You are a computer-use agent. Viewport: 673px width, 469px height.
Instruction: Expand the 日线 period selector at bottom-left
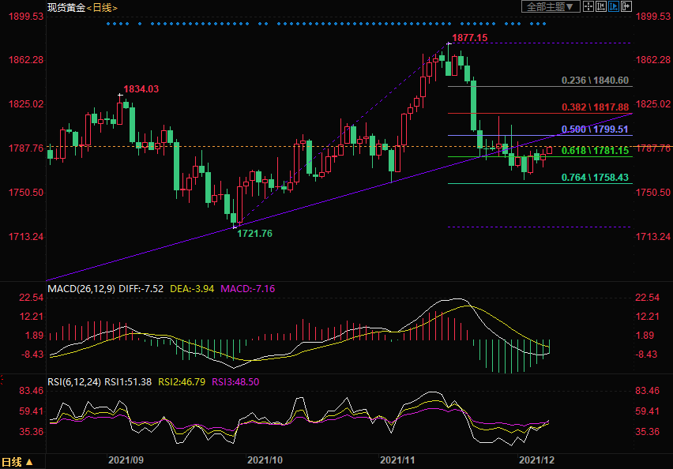17,462
